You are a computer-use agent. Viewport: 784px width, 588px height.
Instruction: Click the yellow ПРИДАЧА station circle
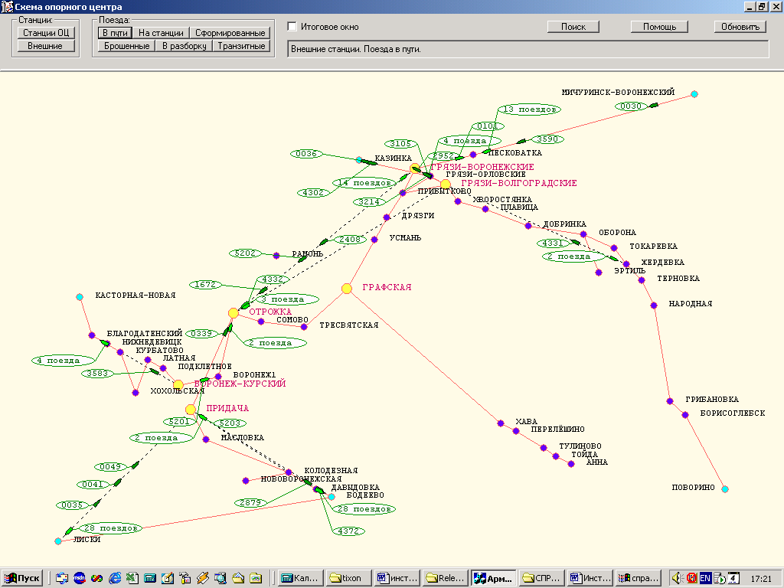tap(191, 410)
